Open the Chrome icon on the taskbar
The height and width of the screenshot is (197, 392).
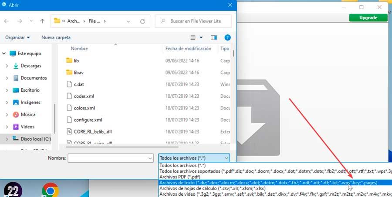pyautogui.click(x=51, y=190)
